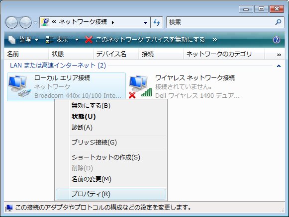The image size is (289, 217).
Task: Click the network icon in the address bar
Action: point(45,22)
